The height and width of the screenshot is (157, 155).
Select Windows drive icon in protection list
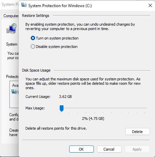point(14,92)
